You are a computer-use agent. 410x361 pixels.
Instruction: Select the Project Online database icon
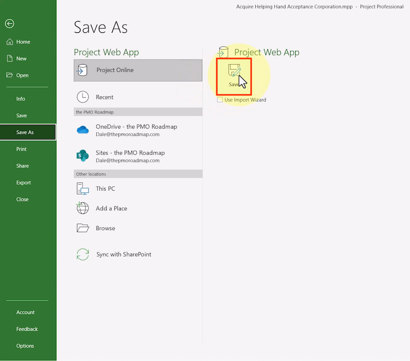(x=83, y=70)
